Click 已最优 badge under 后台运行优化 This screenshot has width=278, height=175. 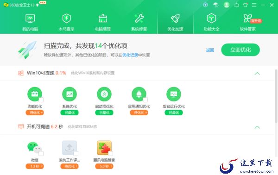point(174,112)
